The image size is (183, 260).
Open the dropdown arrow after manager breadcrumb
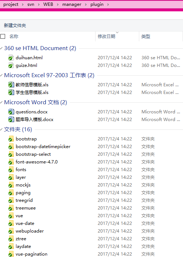click(86, 4)
